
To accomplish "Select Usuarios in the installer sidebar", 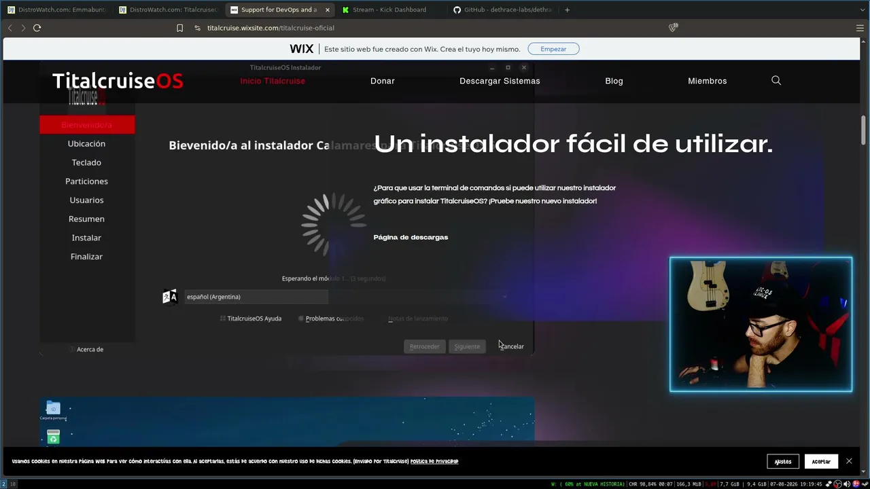I will 87,200.
